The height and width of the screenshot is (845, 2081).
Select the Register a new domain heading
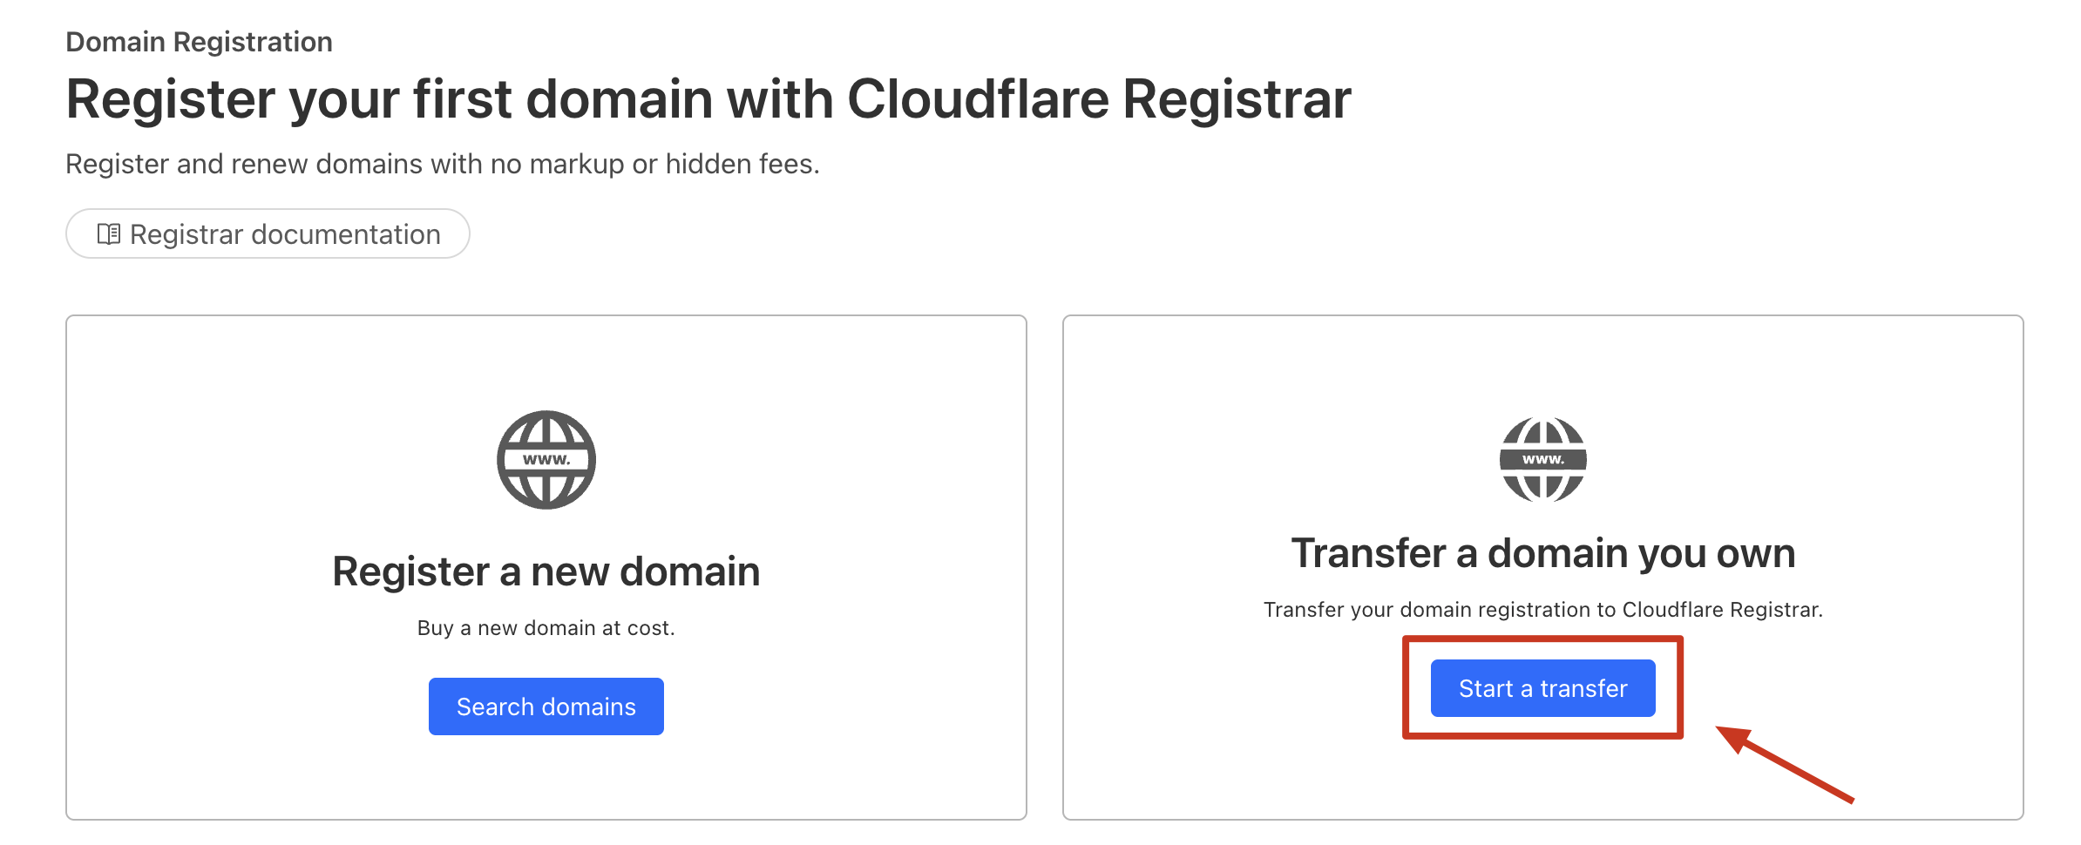[546, 571]
